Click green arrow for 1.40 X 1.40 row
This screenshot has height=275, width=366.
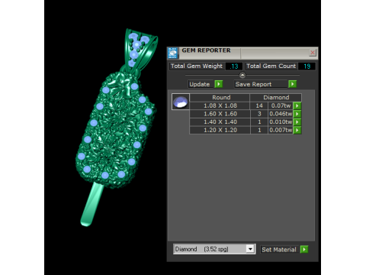(x=297, y=122)
